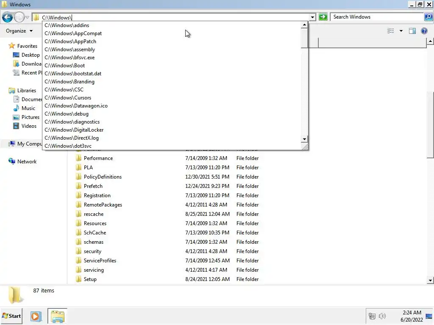Click the My Computer icon

point(11,144)
